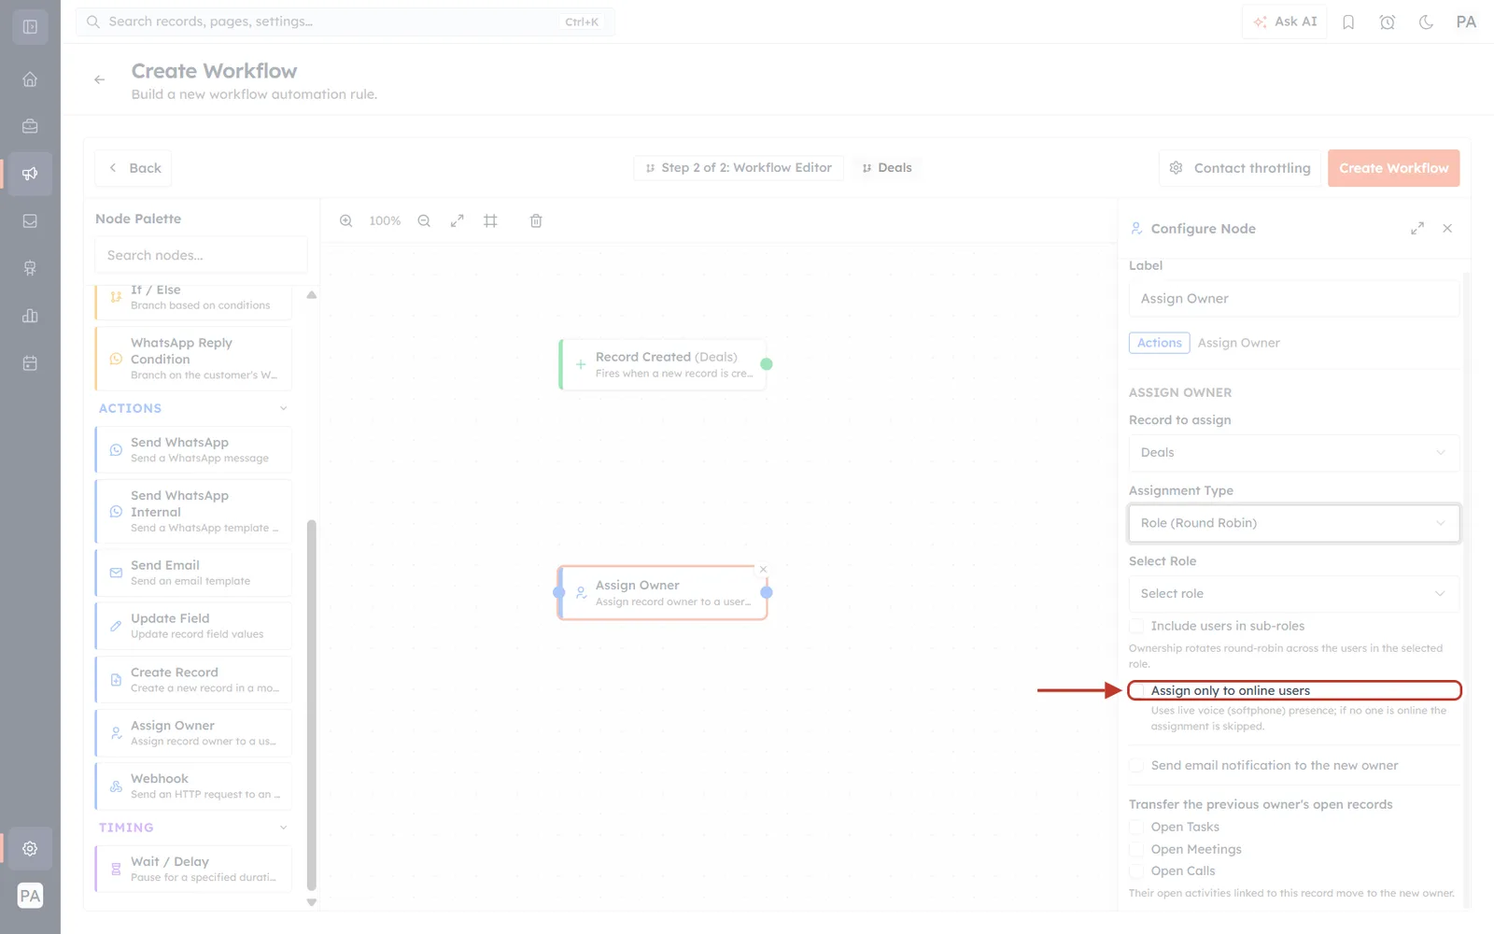Toggle the grid icon on canvas toolbar

[x=490, y=221]
